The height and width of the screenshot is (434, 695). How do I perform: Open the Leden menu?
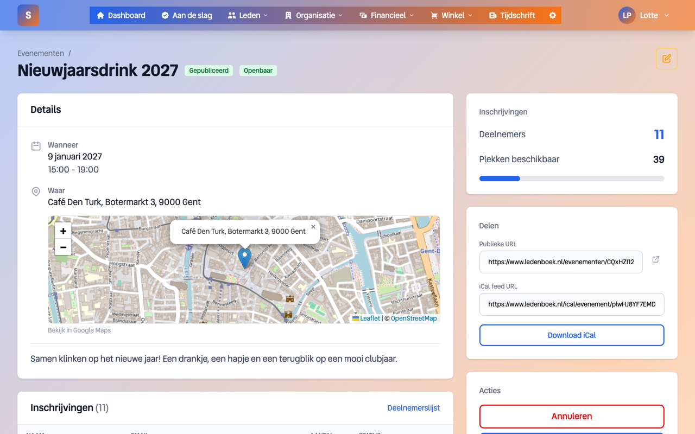[x=248, y=15]
